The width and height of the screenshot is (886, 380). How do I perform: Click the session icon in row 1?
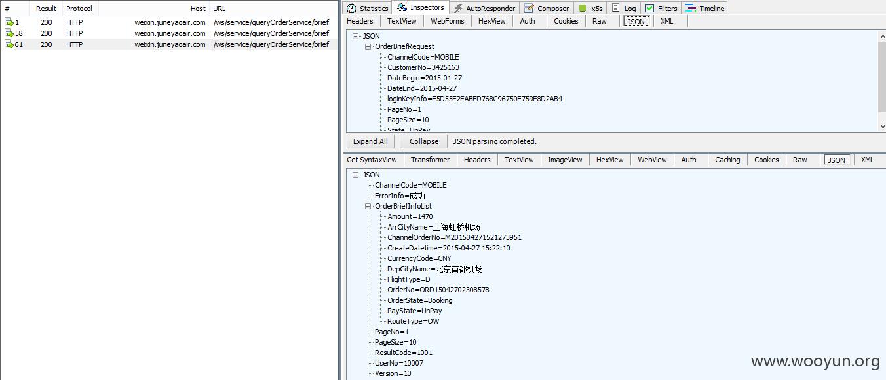(x=9, y=22)
